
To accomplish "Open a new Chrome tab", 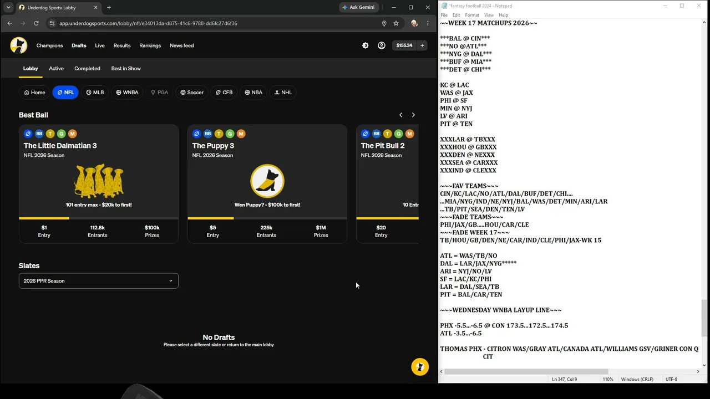I will (109, 7).
